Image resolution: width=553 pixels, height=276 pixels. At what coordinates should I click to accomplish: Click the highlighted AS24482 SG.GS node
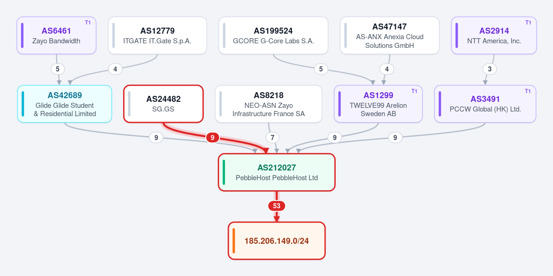163,104
